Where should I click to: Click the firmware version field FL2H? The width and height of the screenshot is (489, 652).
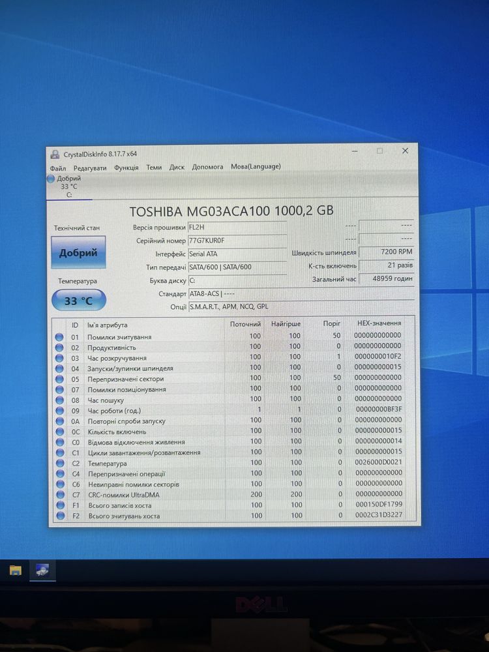pyautogui.click(x=237, y=228)
